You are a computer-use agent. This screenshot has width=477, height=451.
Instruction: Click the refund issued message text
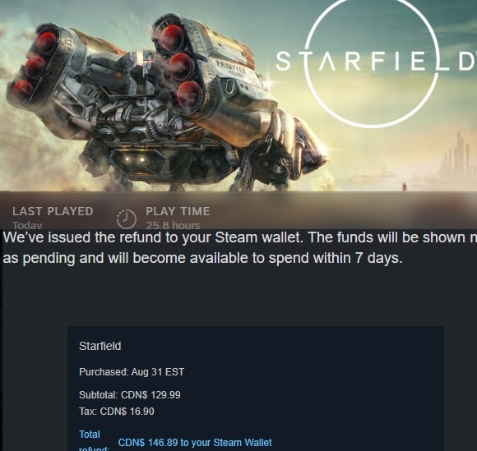(239, 237)
